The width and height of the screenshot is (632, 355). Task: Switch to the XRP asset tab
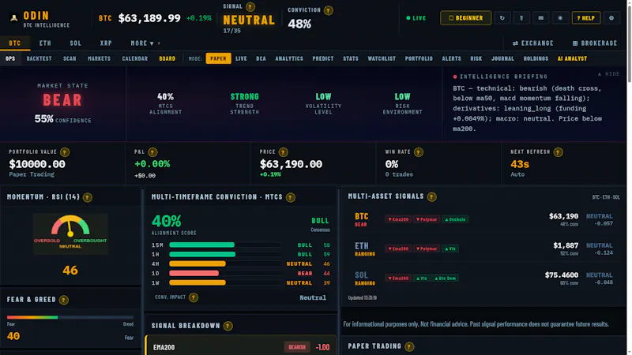(106, 43)
